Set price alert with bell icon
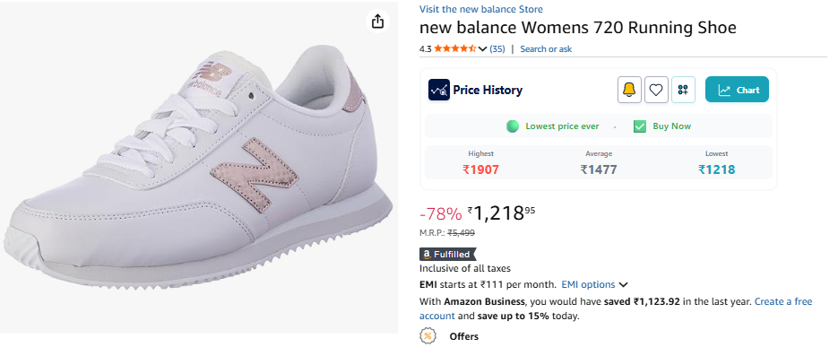 (x=629, y=90)
